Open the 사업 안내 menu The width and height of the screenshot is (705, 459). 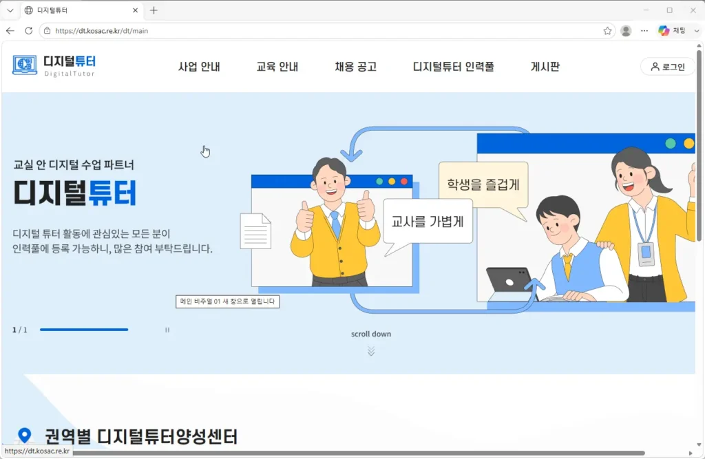click(x=199, y=67)
